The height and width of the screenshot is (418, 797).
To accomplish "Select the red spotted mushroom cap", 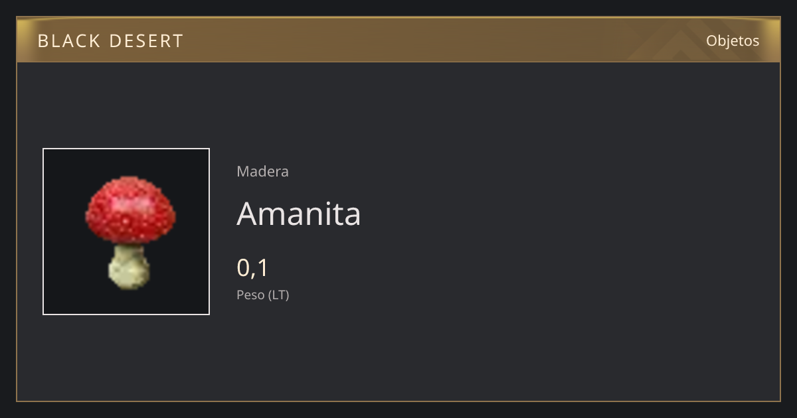I will (130, 210).
